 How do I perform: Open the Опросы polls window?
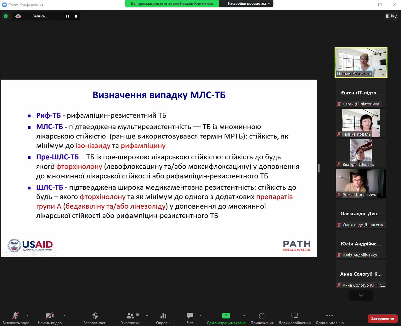tap(163, 318)
